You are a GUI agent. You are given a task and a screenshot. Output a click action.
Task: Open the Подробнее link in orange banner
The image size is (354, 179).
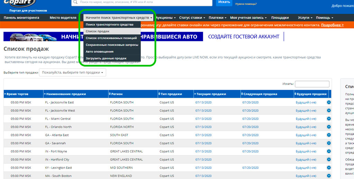point(332,25)
